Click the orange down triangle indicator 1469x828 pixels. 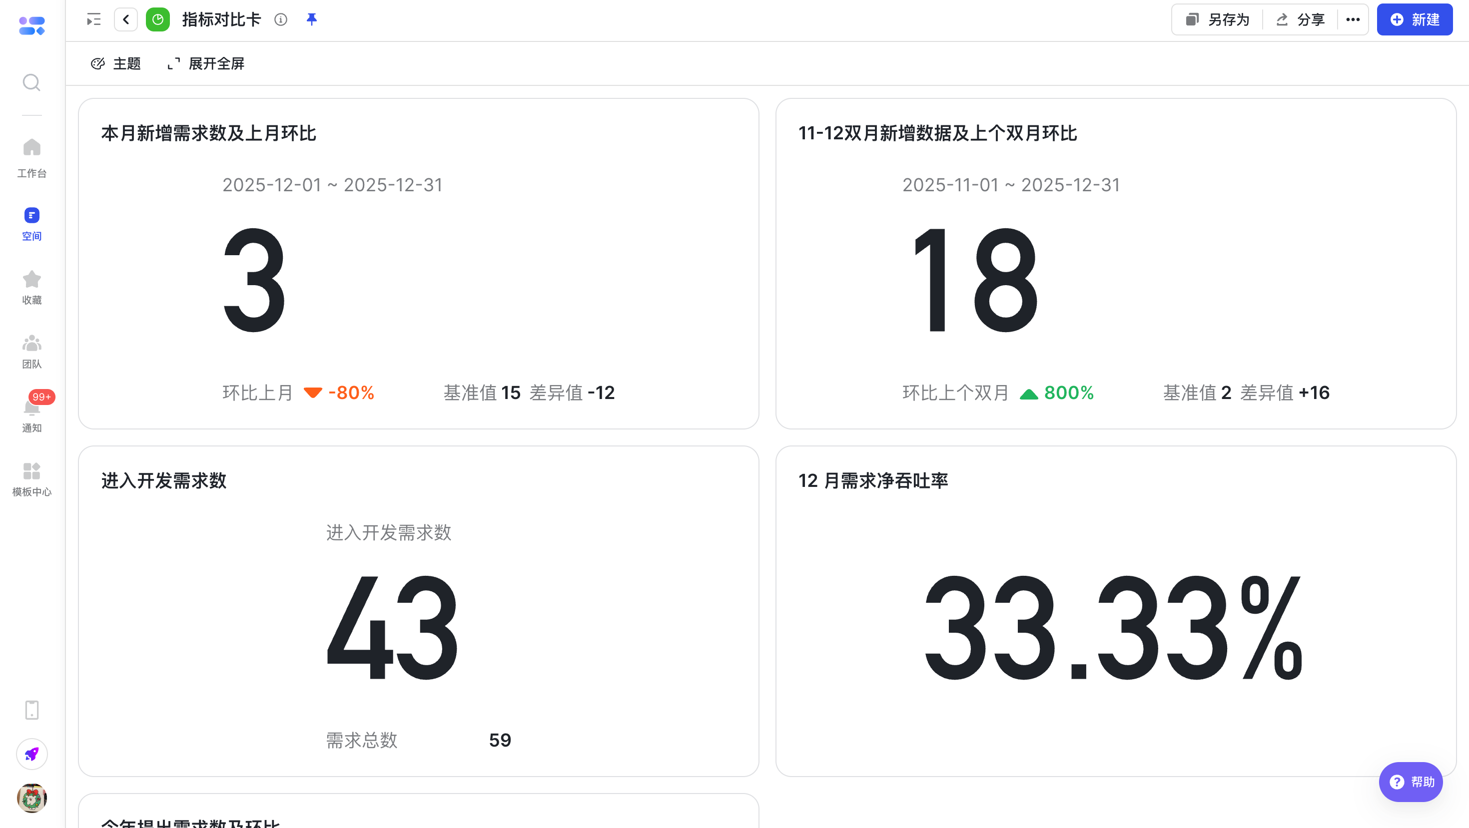coord(313,393)
